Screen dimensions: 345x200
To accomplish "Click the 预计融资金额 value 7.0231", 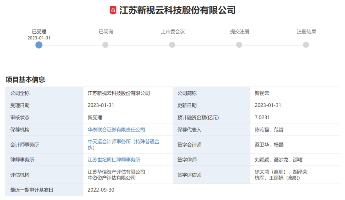I will pos(262,117).
